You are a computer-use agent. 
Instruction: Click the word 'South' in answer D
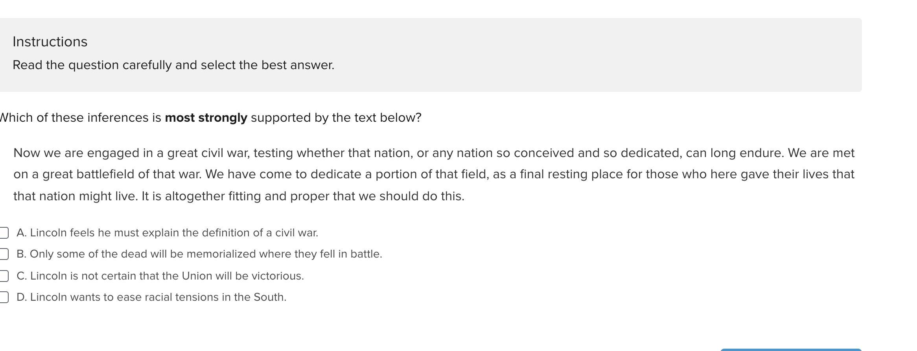pyautogui.click(x=269, y=297)
